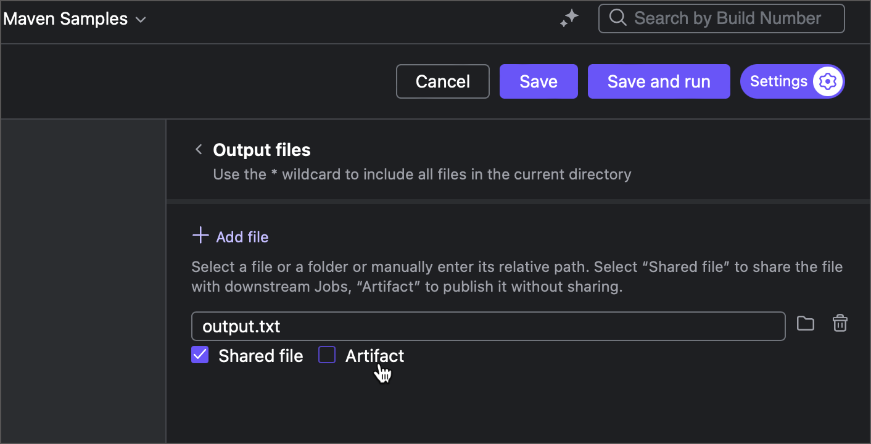The height and width of the screenshot is (444, 871).
Task: Click the Output files heading
Action: click(x=262, y=149)
